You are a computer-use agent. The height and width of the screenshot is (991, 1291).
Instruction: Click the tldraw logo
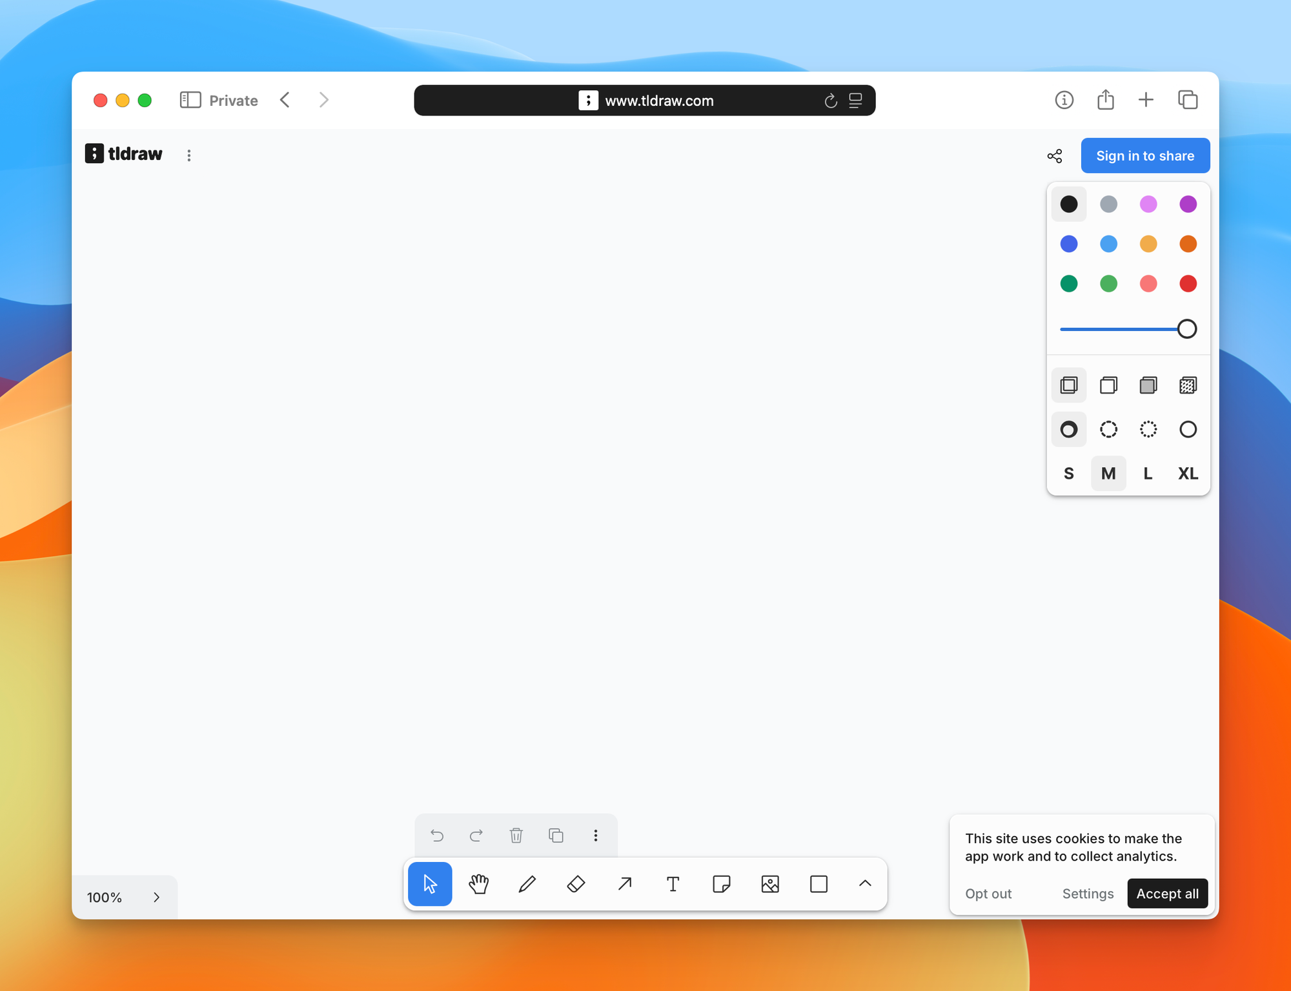(x=124, y=154)
